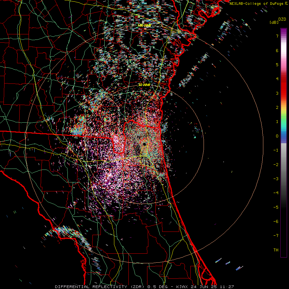
Task: Click the TH threshold label on the scale
Action: [276, 250]
